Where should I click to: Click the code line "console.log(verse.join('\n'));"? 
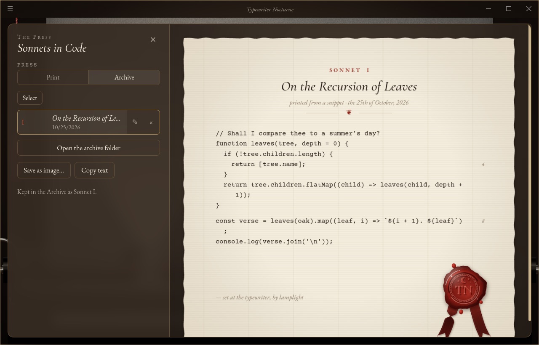click(274, 241)
